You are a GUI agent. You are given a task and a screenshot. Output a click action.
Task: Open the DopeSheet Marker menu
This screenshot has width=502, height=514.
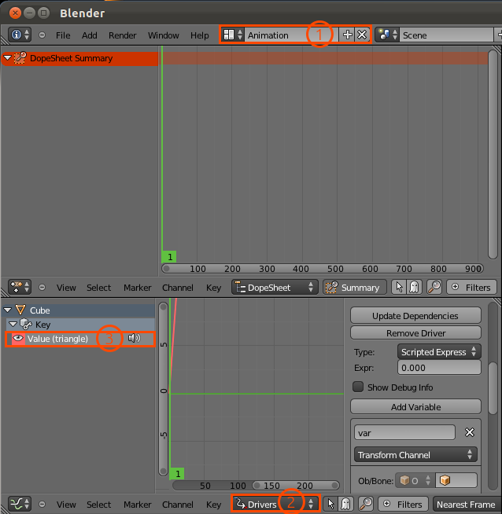(x=137, y=288)
